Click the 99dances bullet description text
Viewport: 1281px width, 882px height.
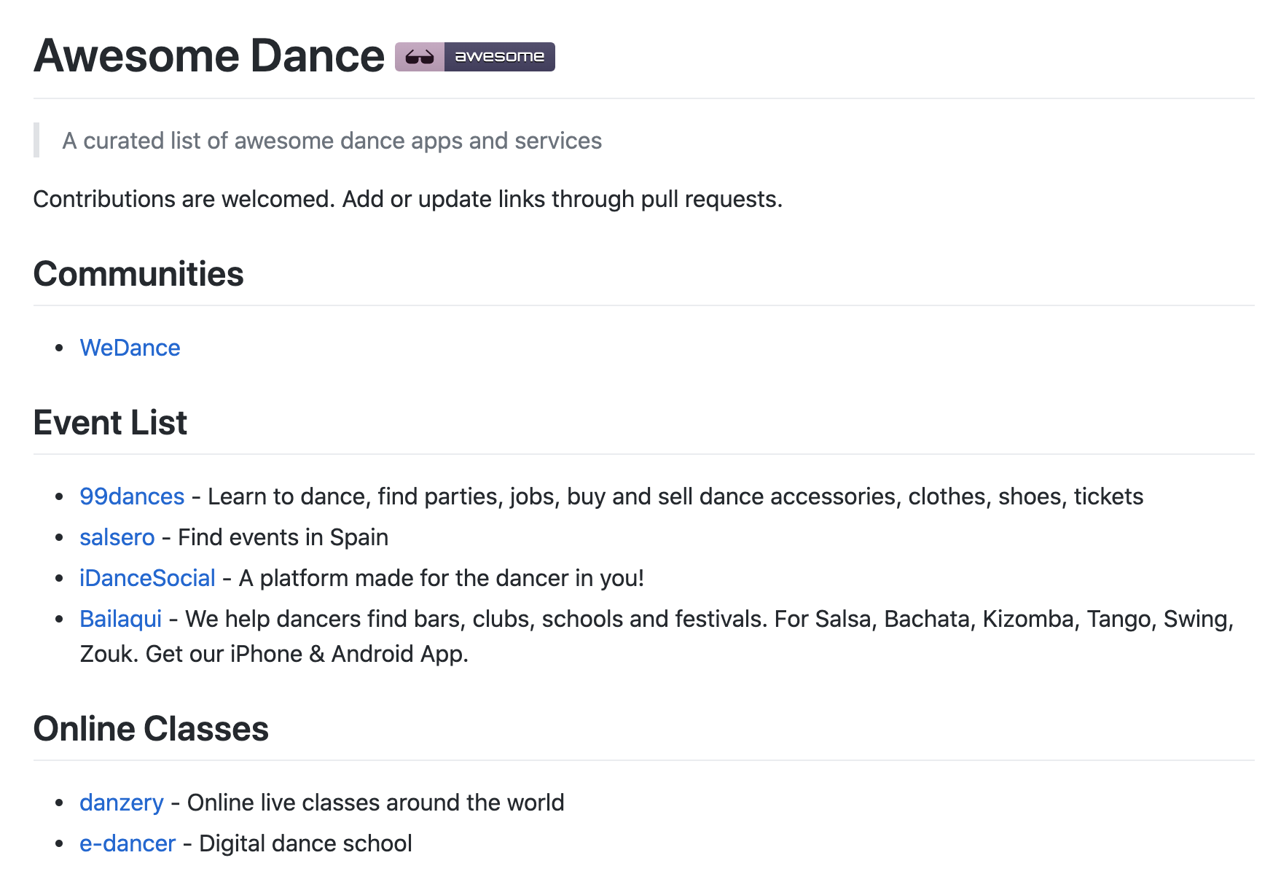670,496
